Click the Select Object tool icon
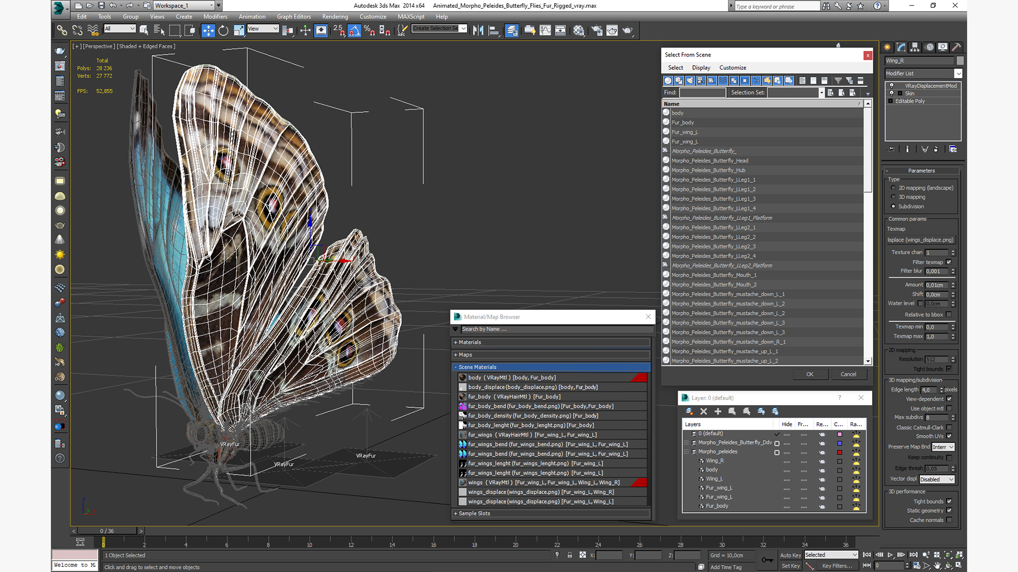Viewport: 1018px width, 572px height. pos(144,31)
